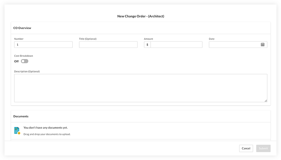281x160 pixels.
Task: Click the New Change Order - (Architect) title
Action: [x=141, y=16]
